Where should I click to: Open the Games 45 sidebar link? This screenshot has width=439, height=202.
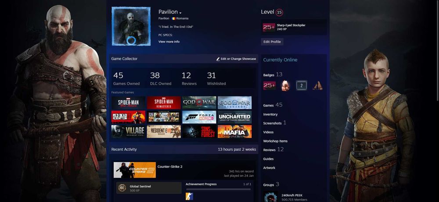(x=273, y=105)
